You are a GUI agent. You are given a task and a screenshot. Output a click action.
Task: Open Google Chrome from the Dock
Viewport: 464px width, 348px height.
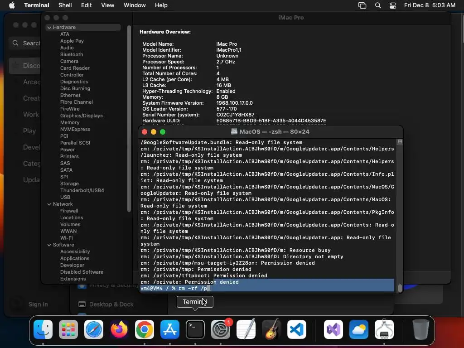coord(145,329)
